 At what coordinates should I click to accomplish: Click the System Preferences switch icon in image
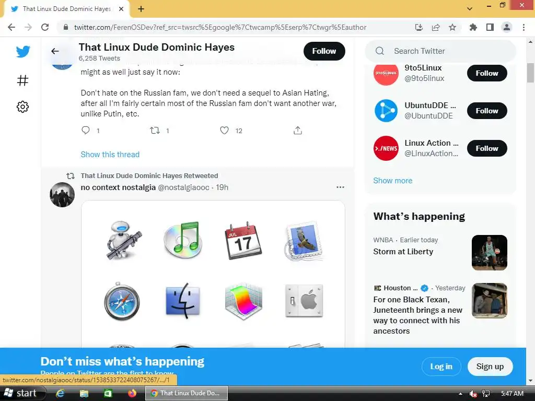[x=304, y=301]
